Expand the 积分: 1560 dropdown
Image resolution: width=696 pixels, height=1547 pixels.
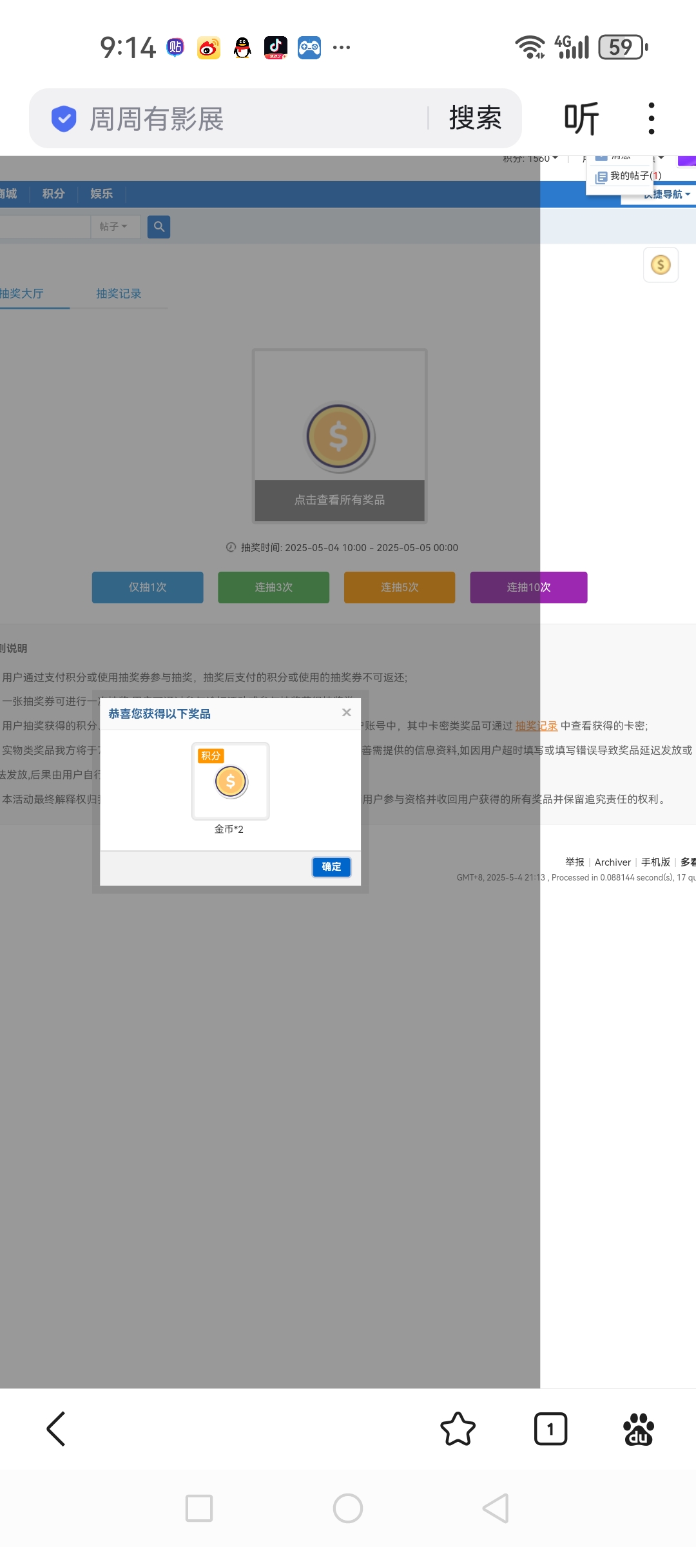coord(530,159)
